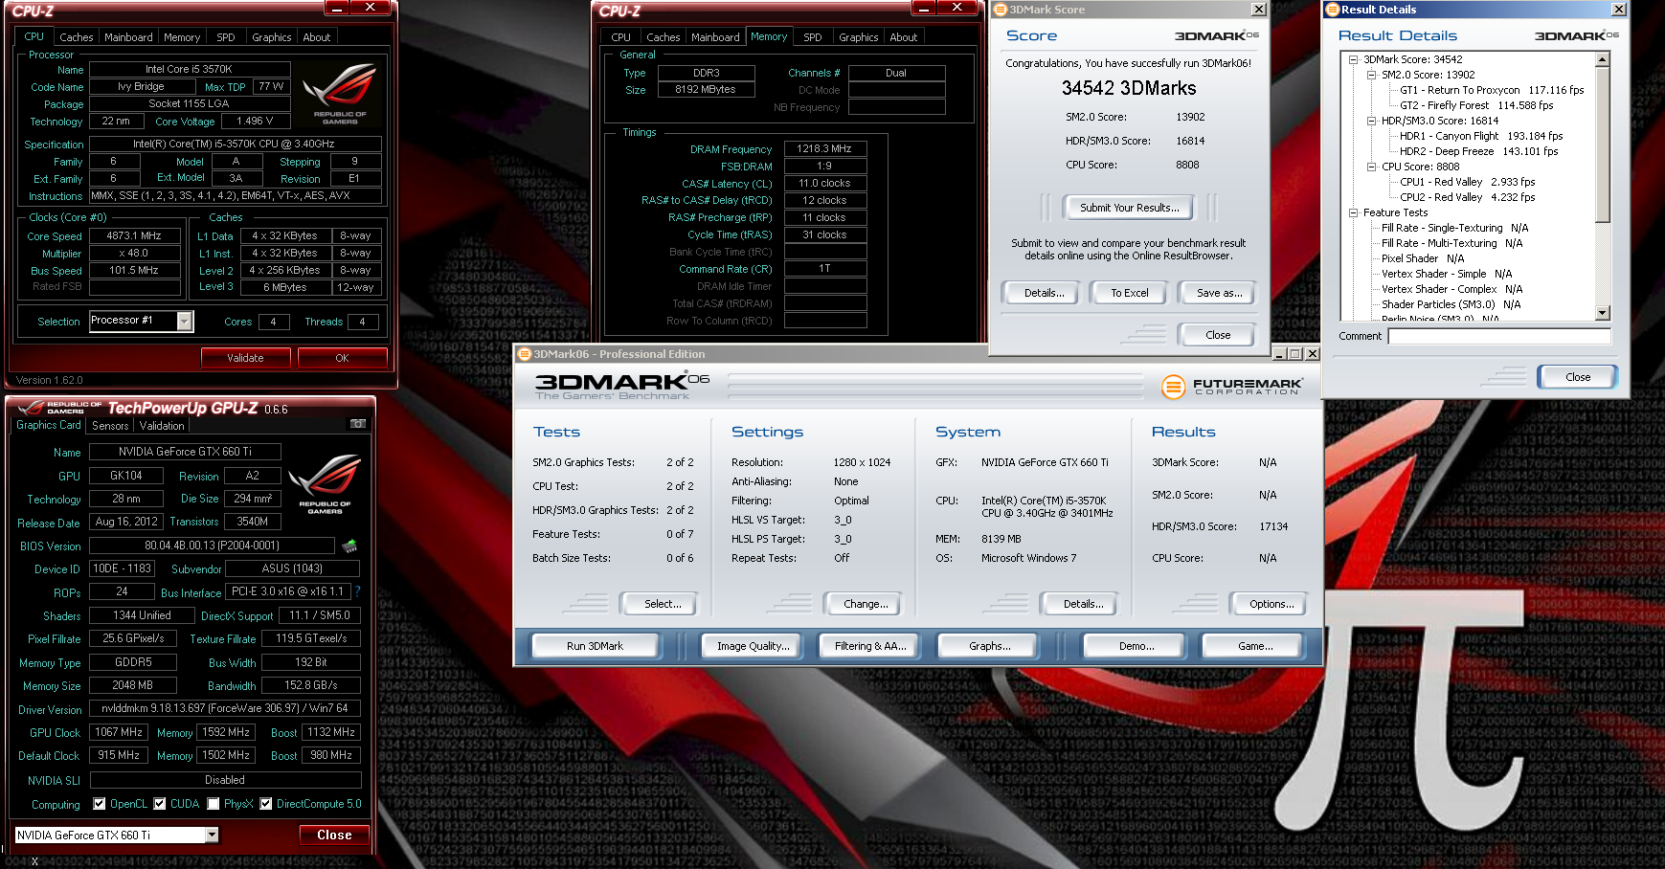Screen dimensions: 1665x869
Task: Minimize the 3DMark06 Professional Edition window
Action: (x=1280, y=354)
